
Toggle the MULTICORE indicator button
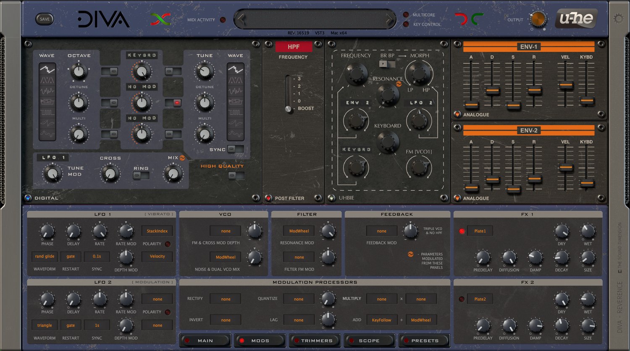406,15
